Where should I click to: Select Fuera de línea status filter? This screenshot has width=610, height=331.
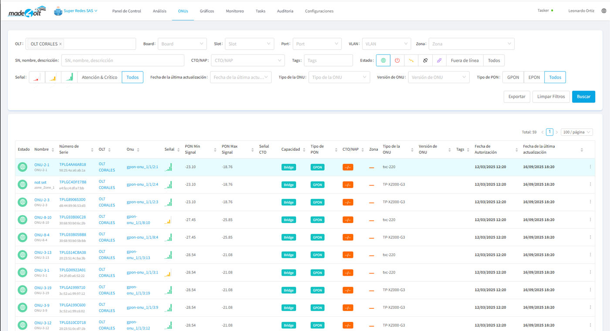click(x=464, y=61)
